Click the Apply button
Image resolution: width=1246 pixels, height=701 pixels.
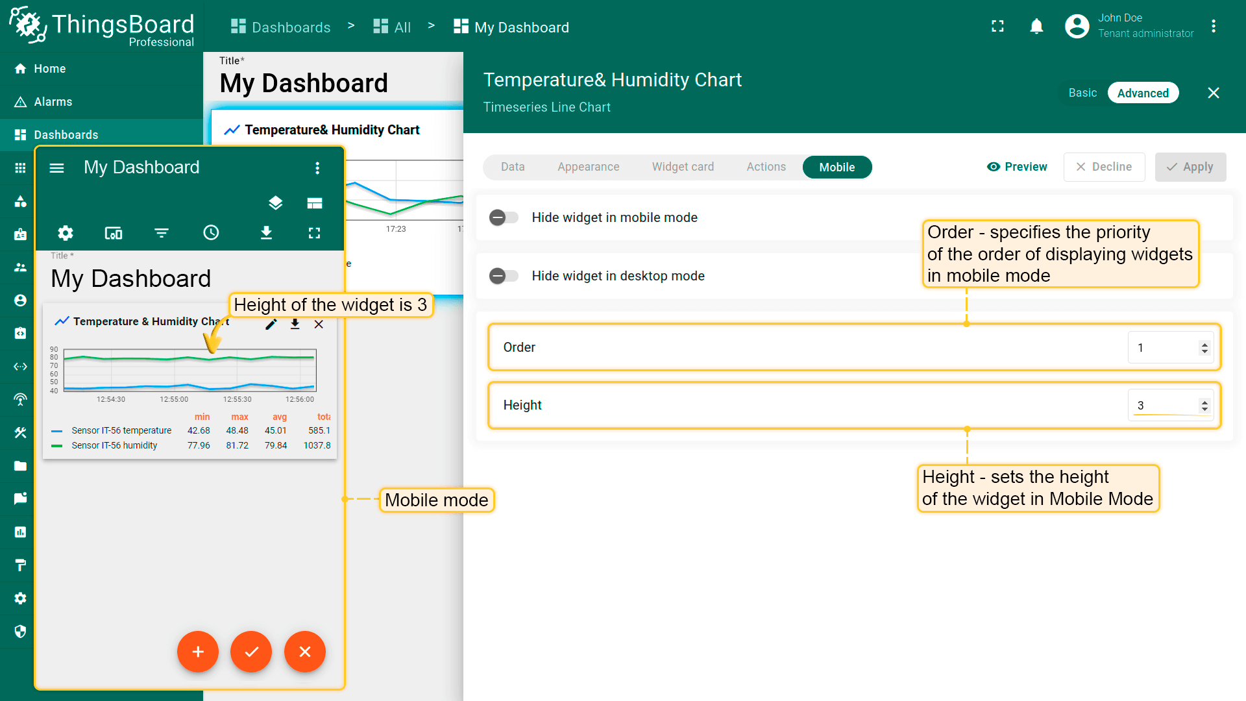tap(1190, 167)
